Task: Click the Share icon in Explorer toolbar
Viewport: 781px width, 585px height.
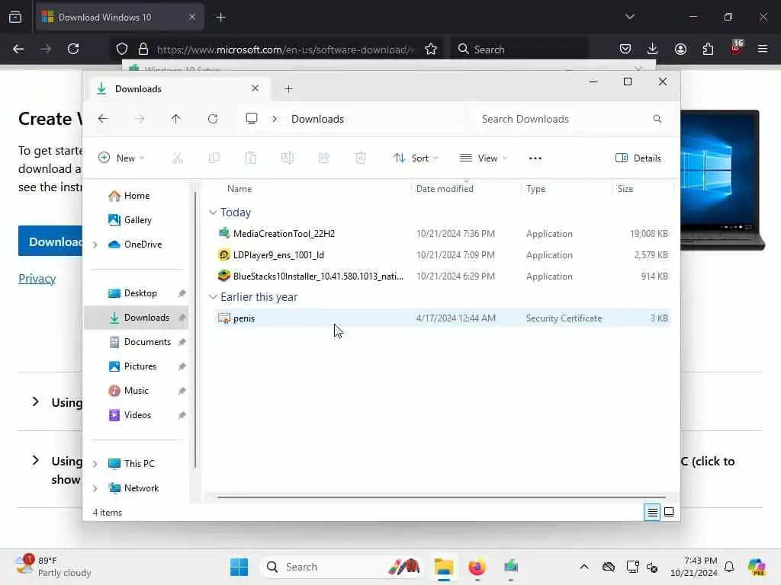Action: coord(323,158)
